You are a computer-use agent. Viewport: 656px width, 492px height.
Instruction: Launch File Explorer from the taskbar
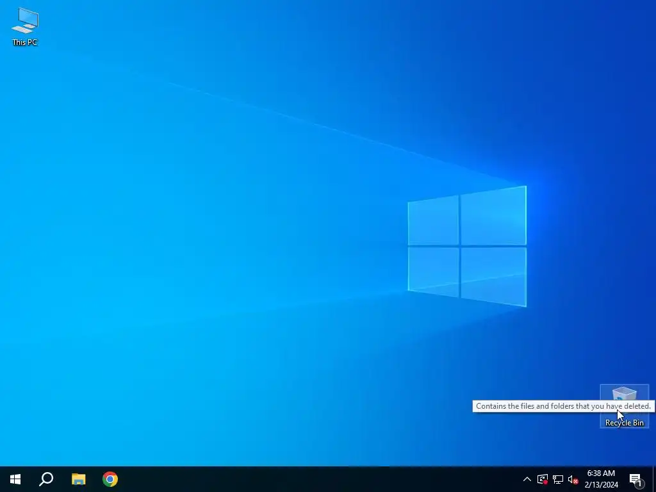point(78,479)
